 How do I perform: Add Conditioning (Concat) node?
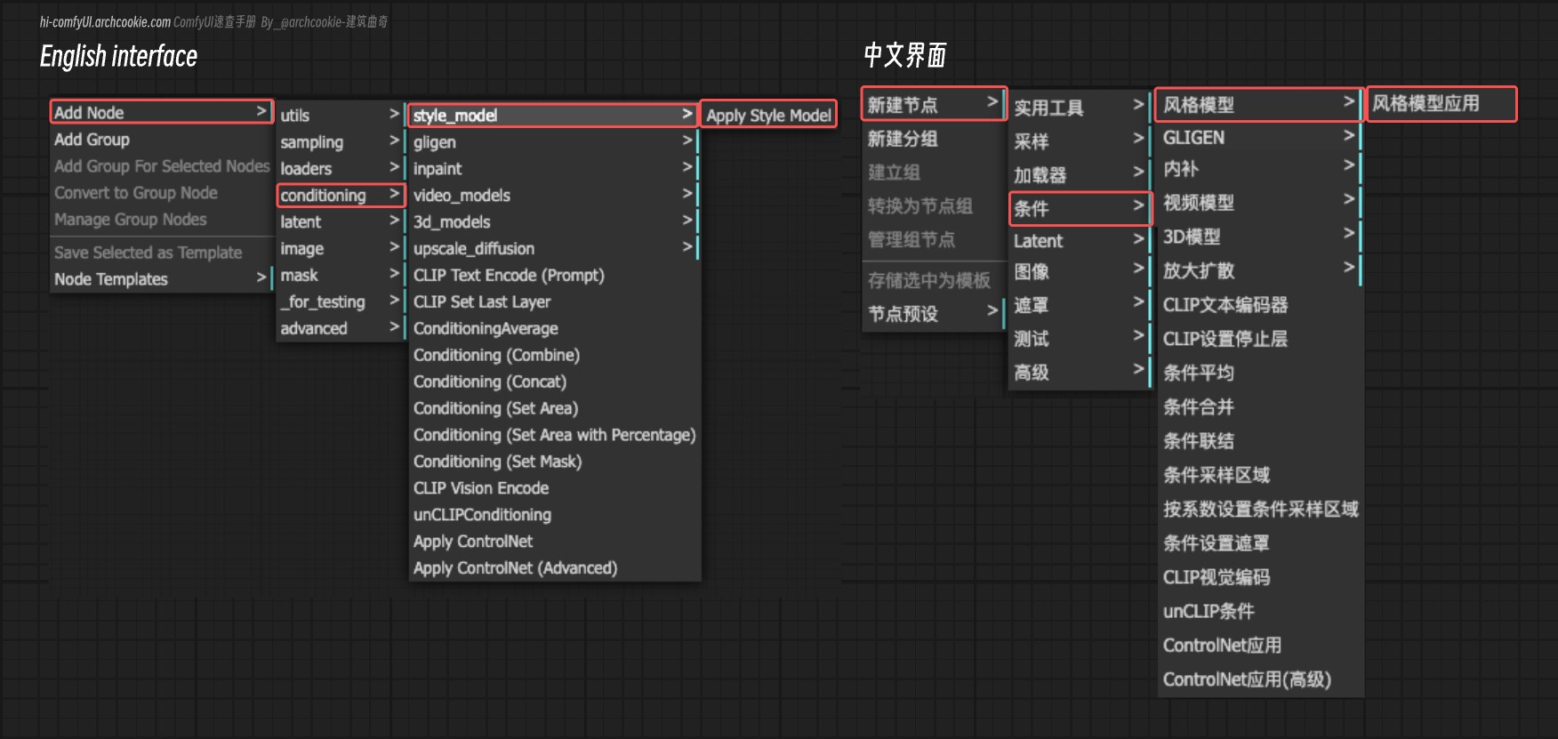point(553,382)
